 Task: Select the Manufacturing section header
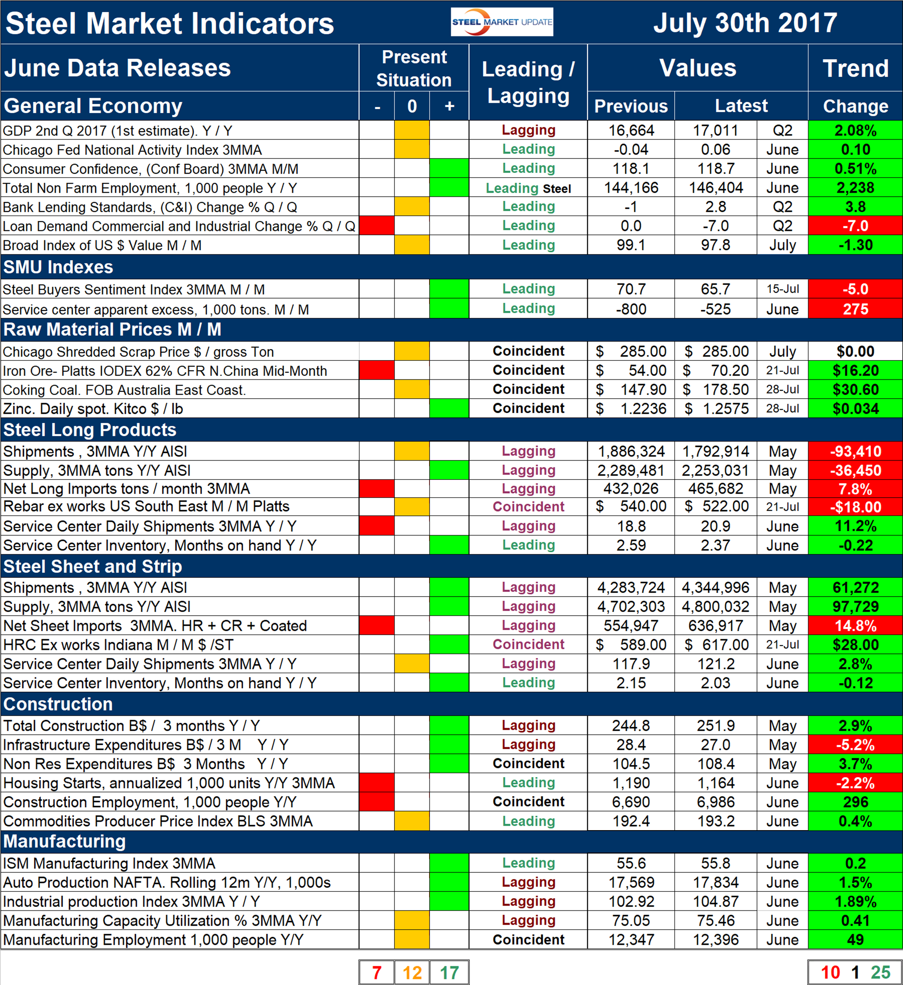tap(64, 841)
